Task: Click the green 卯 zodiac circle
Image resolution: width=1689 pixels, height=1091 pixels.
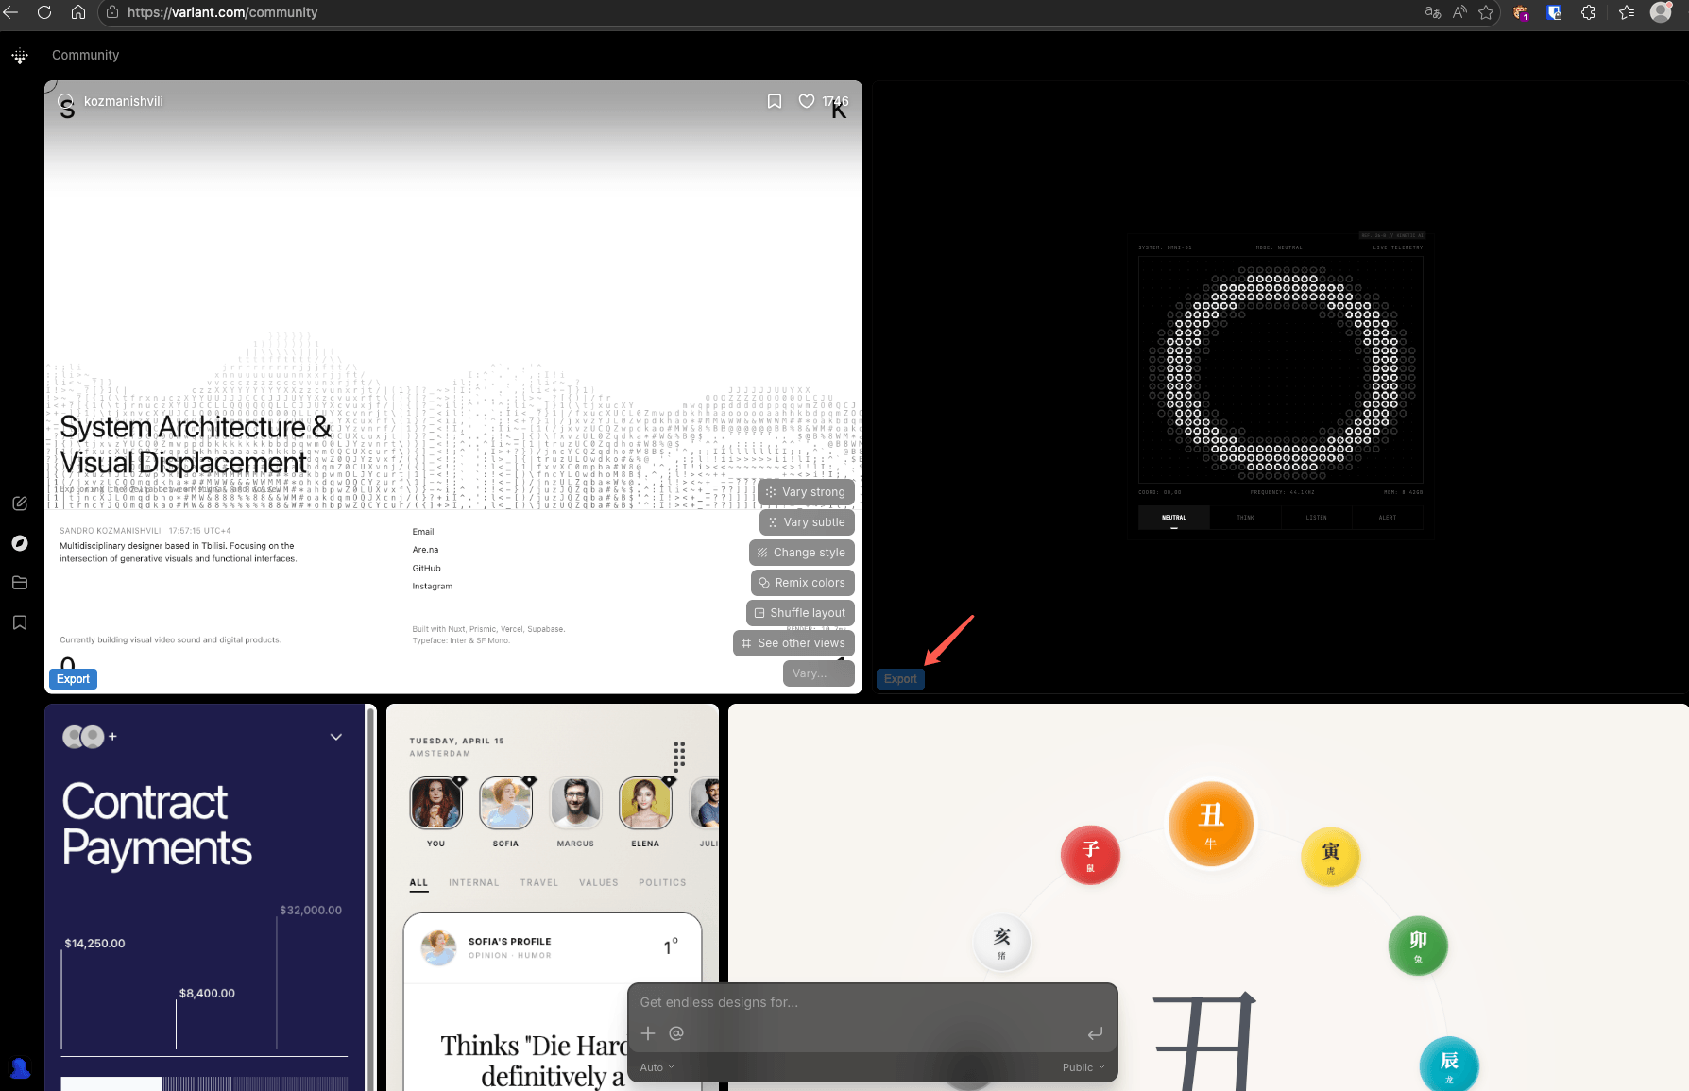Action: click(1418, 946)
